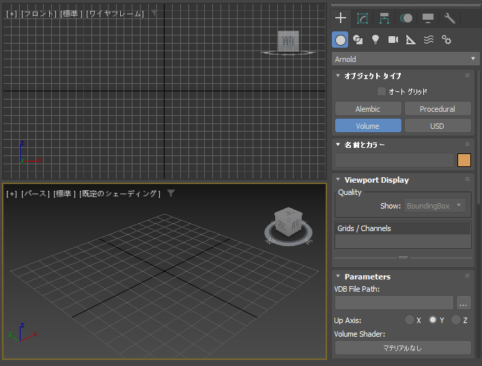Click the Alembic object type button
This screenshot has width=482, height=366.
coord(368,109)
